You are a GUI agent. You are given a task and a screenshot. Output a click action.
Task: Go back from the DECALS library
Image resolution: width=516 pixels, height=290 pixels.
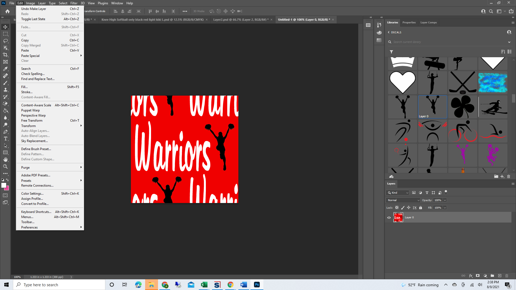tap(389, 32)
